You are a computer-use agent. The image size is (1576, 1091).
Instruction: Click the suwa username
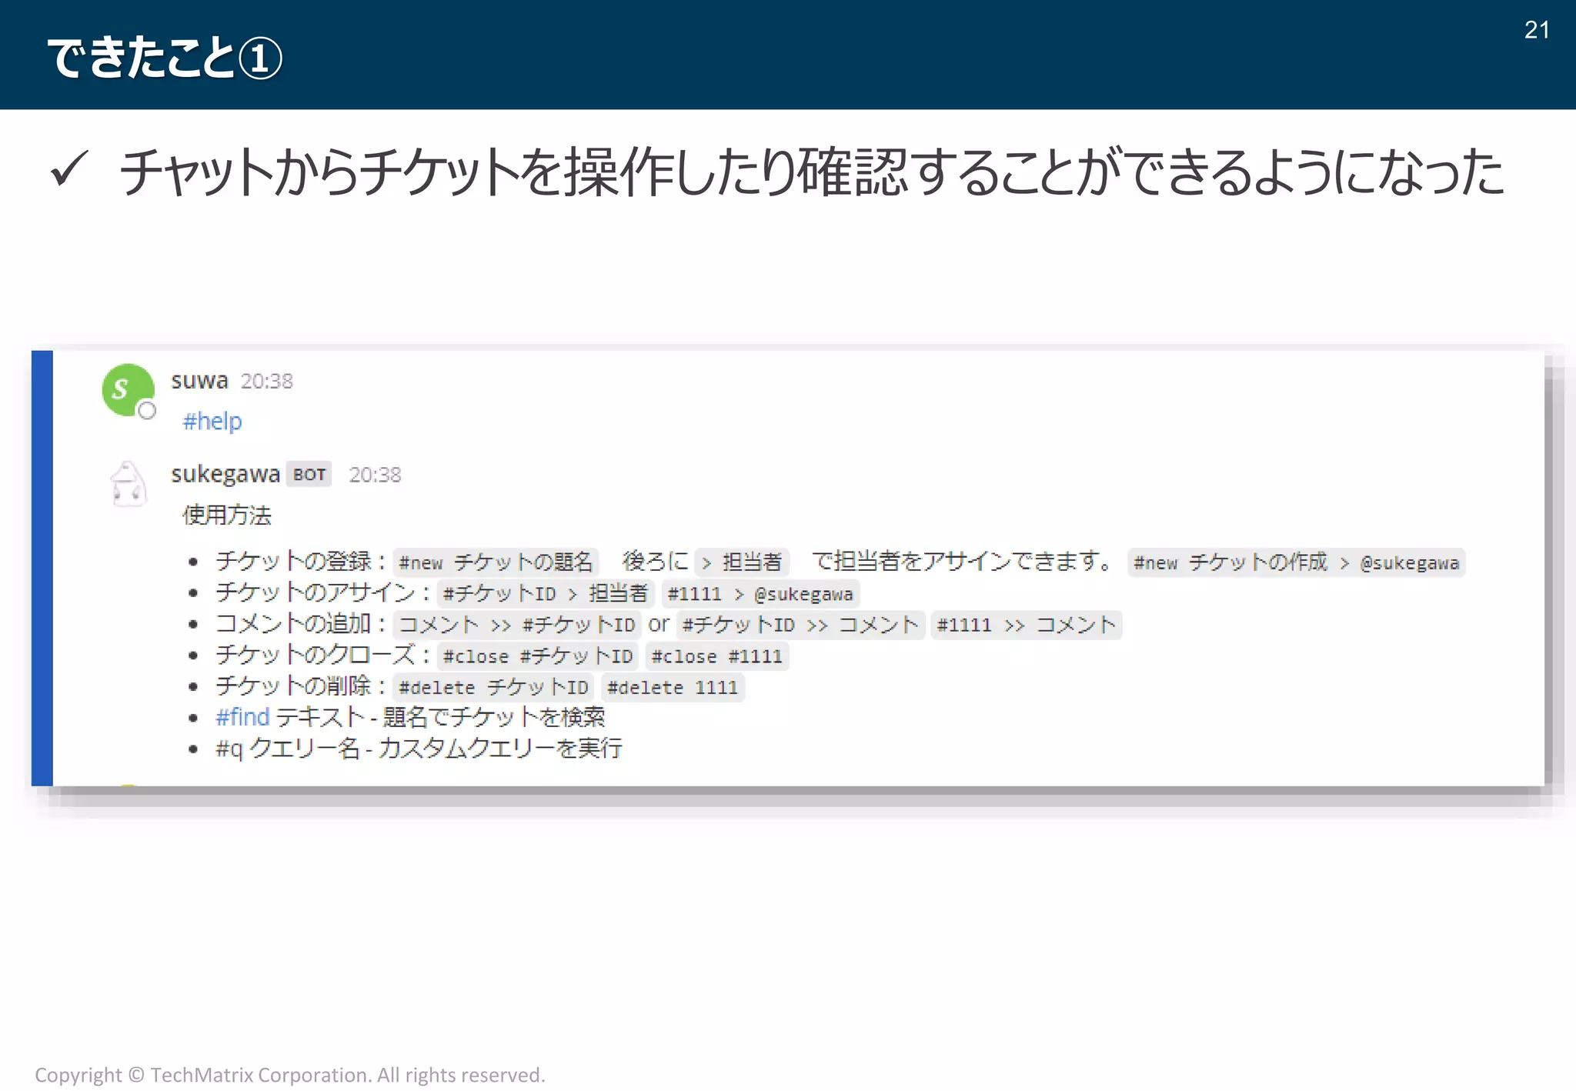(199, 381)
